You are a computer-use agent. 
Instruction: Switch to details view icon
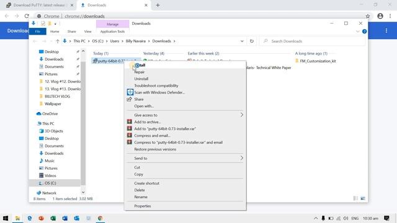(355, 198)
